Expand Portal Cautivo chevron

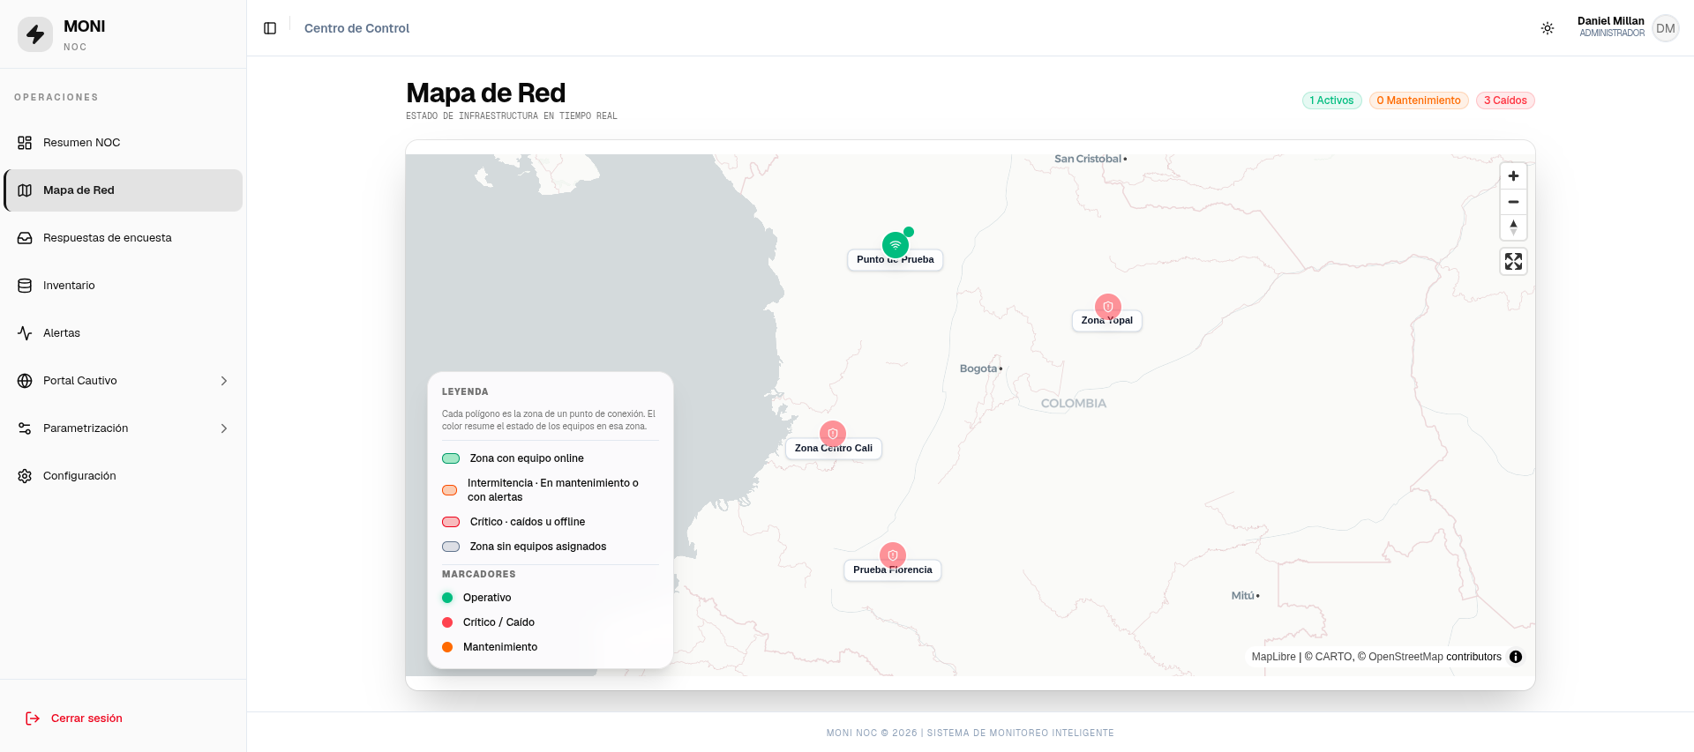click(224, 381)
